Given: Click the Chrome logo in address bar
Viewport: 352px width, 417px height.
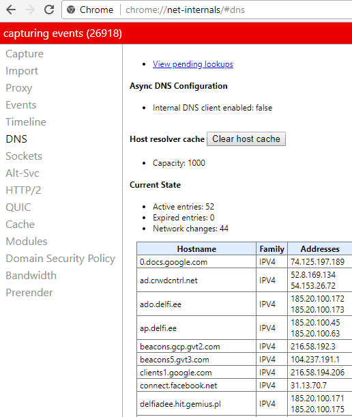Looking at the screenshot, I should click(71, 10).
